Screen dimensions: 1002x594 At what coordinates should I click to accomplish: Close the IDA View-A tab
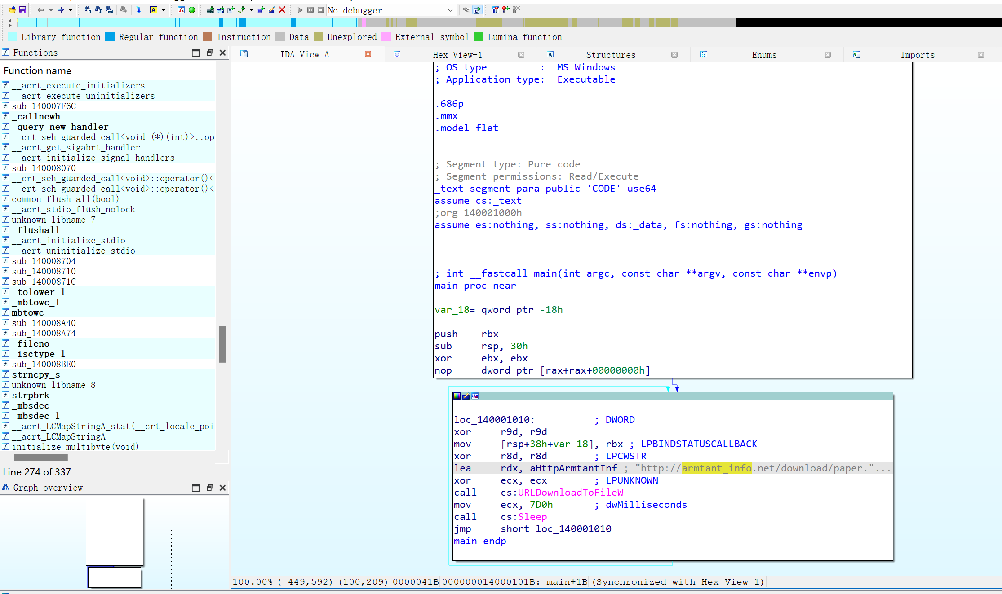(368, 54)
